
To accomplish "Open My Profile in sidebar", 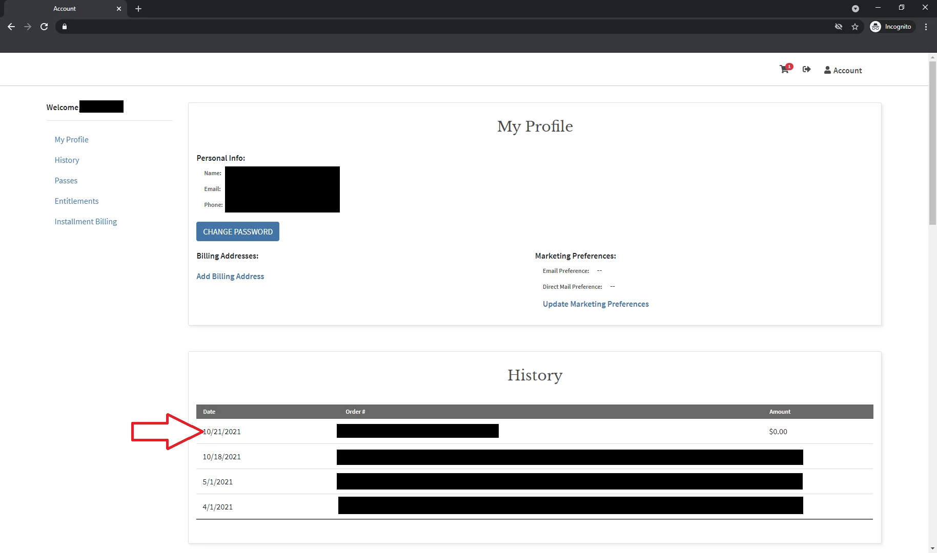I will tap(72, 139).
